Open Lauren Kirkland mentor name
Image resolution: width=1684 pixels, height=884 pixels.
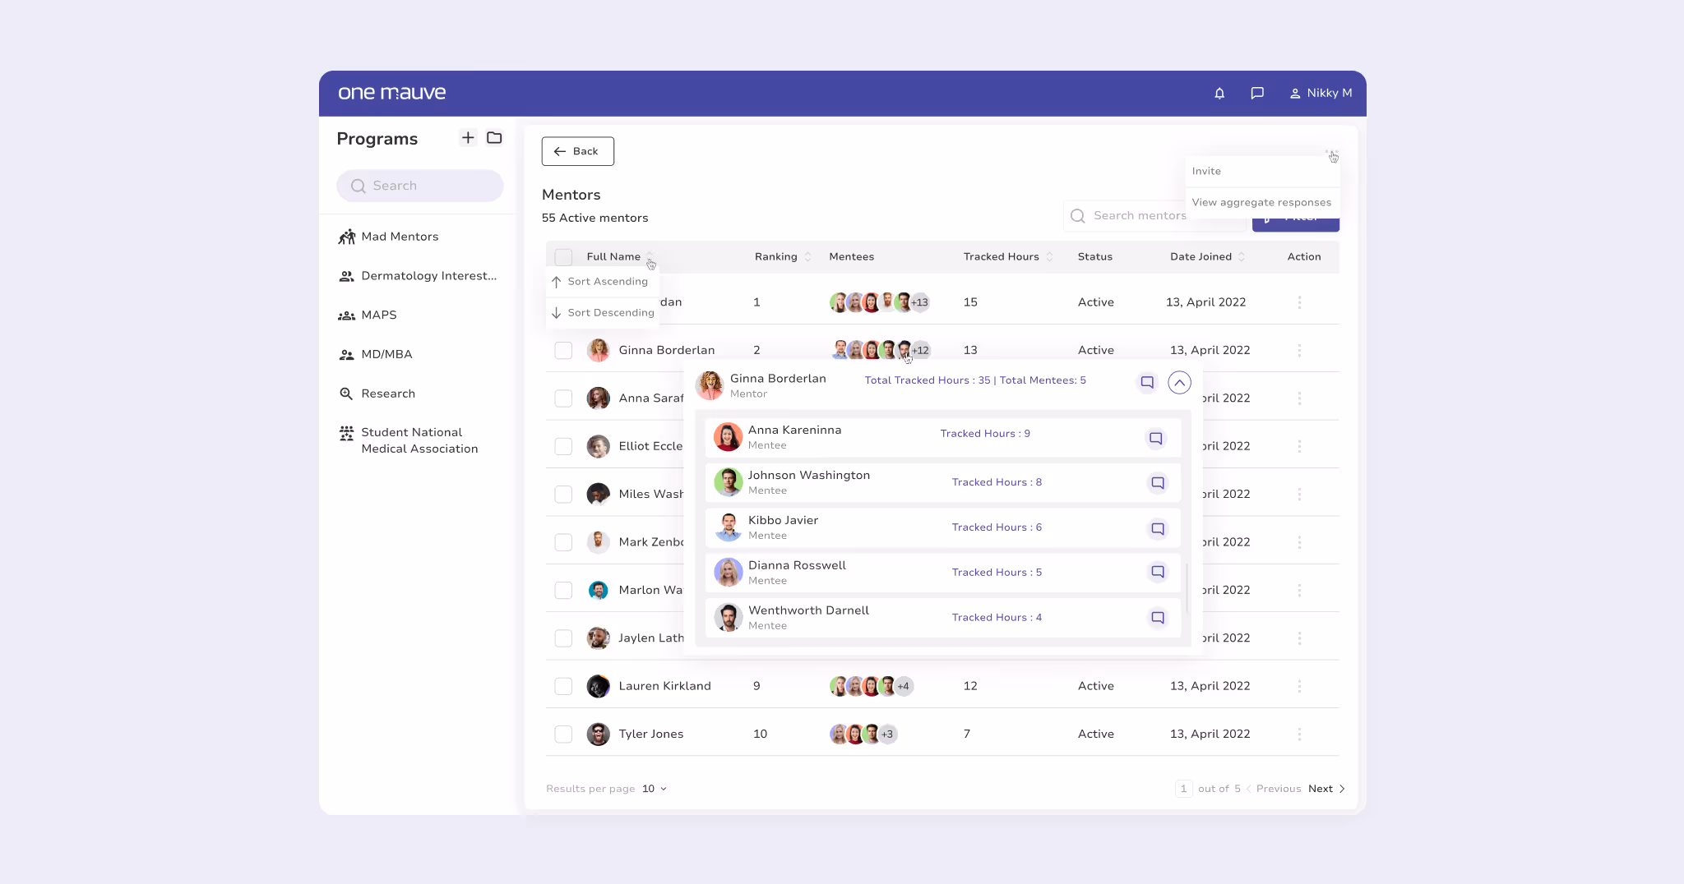664,686
